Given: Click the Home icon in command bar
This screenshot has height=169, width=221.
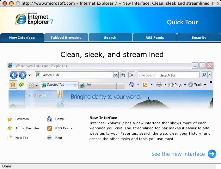Looking at the screenshot, I should click(x=132, y=85).
